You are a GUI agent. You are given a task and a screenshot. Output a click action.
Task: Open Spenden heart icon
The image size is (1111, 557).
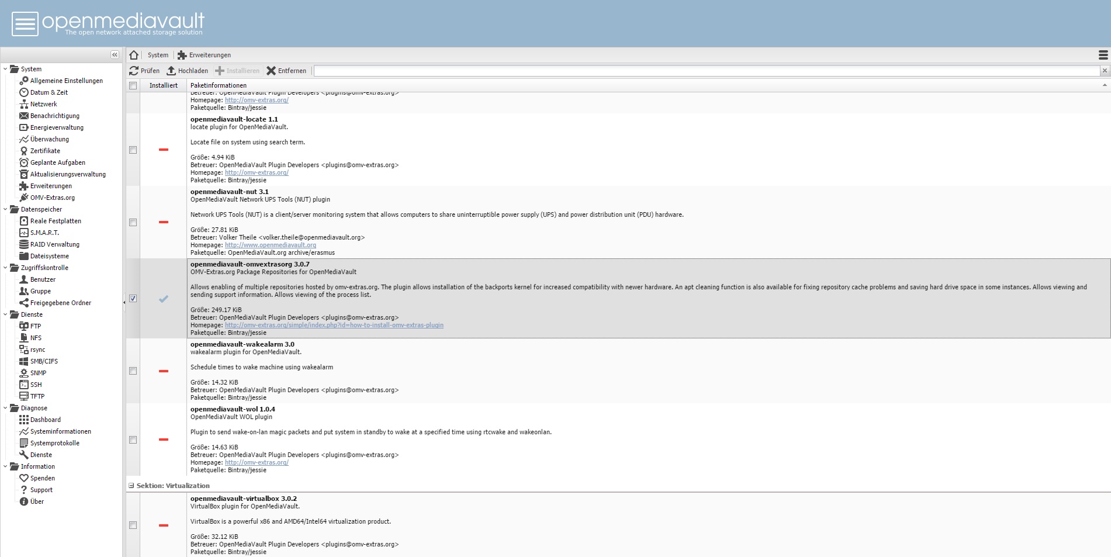tap(24, 478)
